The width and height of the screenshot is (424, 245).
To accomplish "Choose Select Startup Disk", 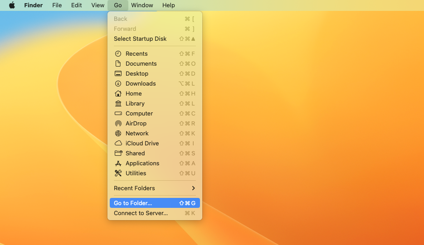I will pyautogui.click(x=155, y=38).
